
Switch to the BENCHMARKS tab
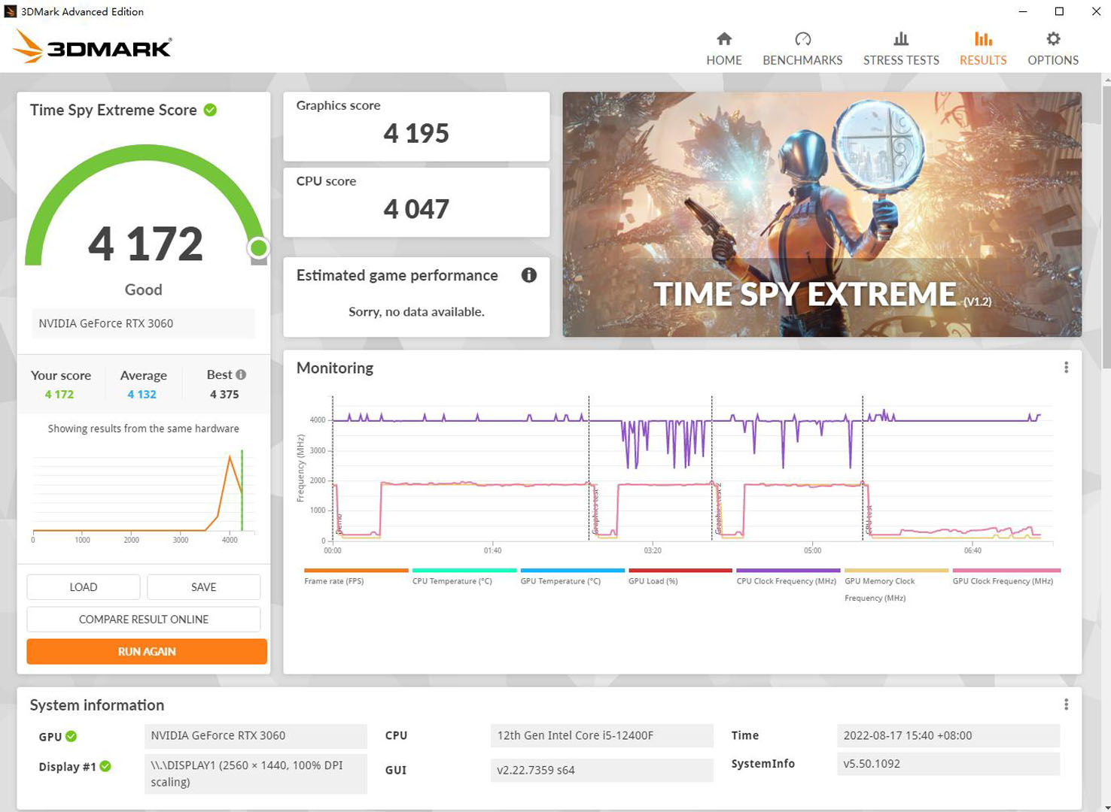[802, 47]
